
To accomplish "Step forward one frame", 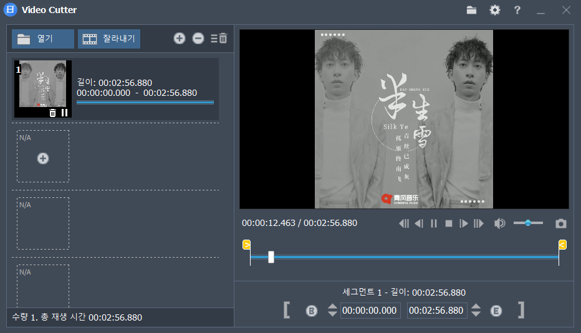I will pyautogui.click(x=464, y=223).
